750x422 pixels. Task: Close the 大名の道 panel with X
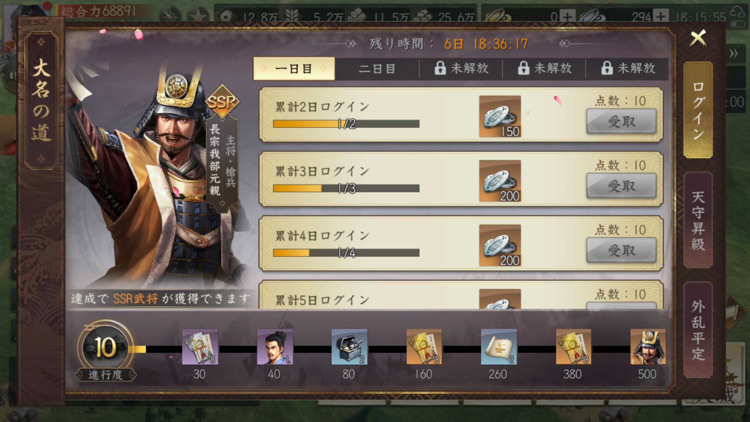point(698,38)
